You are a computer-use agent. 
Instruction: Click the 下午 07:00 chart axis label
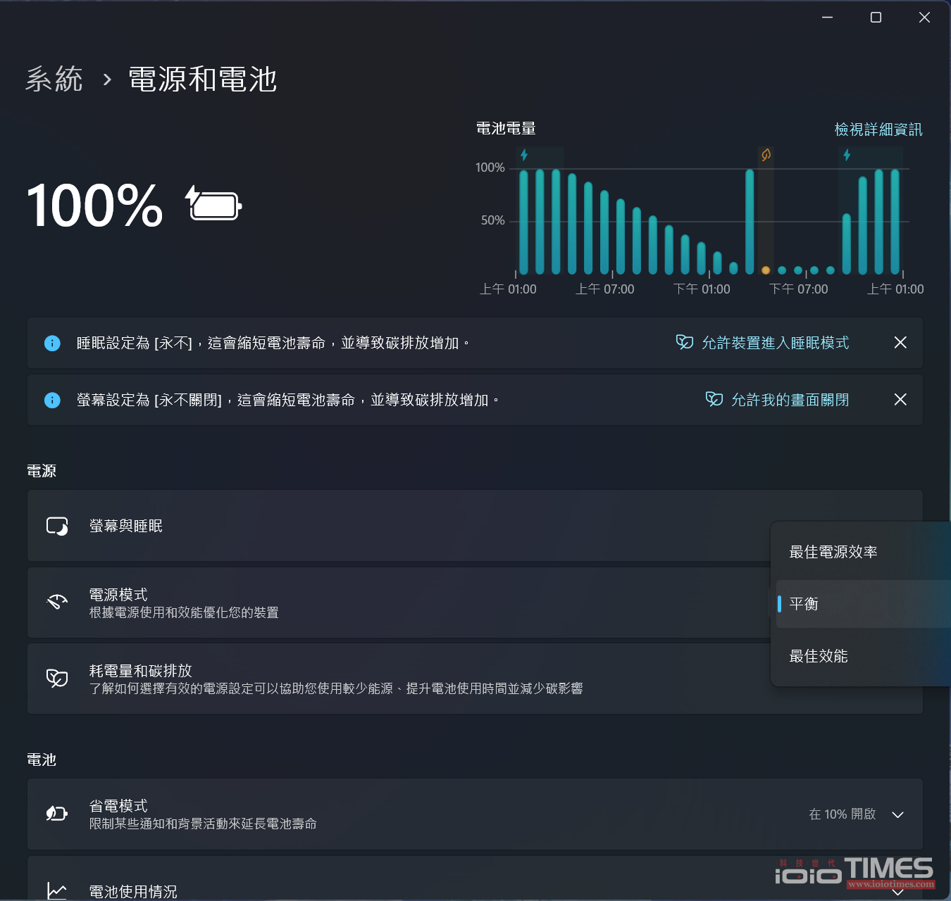pos(799,289)
